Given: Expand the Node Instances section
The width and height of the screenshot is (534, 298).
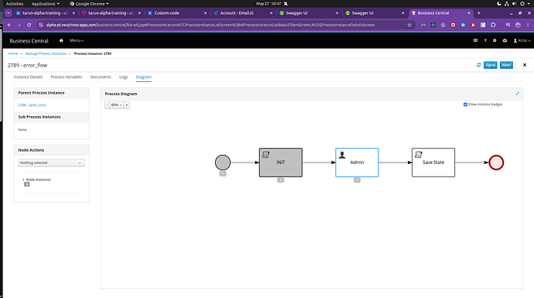Looking at the screenshot, I should (36, 180).
